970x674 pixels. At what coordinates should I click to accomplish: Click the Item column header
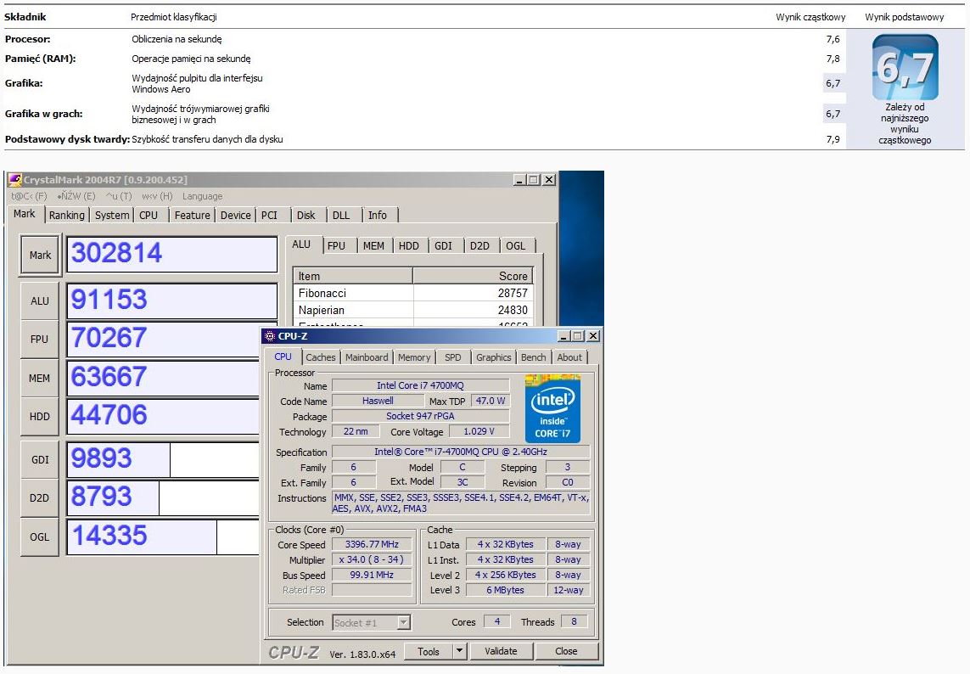pyautogui.click(x=353, y=276)
